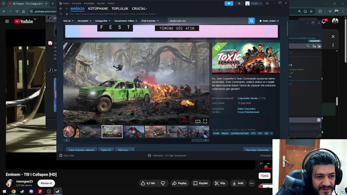
Task: Expand Kategoriler dropdown
Action: [x=103, y=21]
